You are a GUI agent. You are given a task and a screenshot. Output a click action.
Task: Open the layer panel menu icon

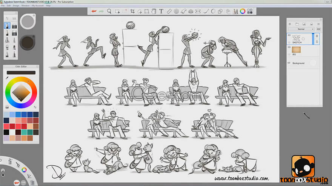(x=318, y=24)
